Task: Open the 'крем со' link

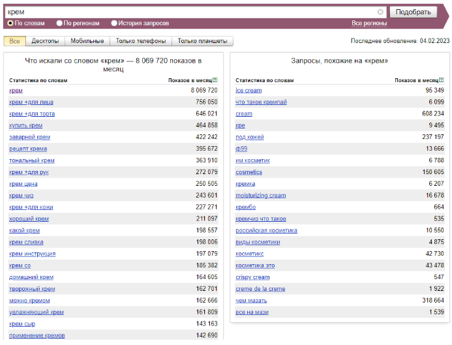Action: (x=20, y=265)
